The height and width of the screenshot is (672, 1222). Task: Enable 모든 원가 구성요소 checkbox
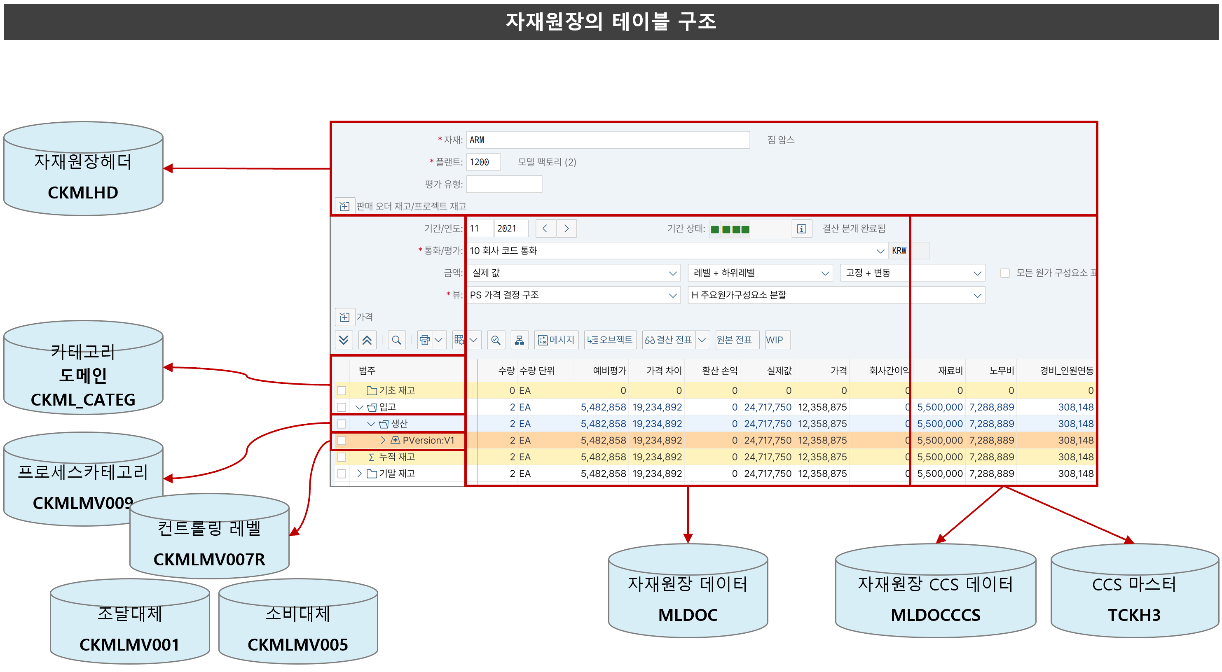click(1004, 273)
